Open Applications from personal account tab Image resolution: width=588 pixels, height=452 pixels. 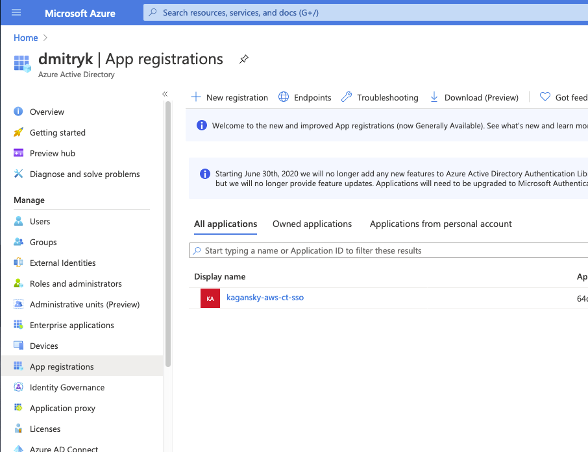coord(441,224)
